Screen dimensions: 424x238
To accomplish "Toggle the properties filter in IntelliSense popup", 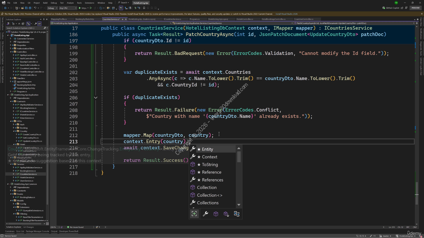I will tap(205, 214).
